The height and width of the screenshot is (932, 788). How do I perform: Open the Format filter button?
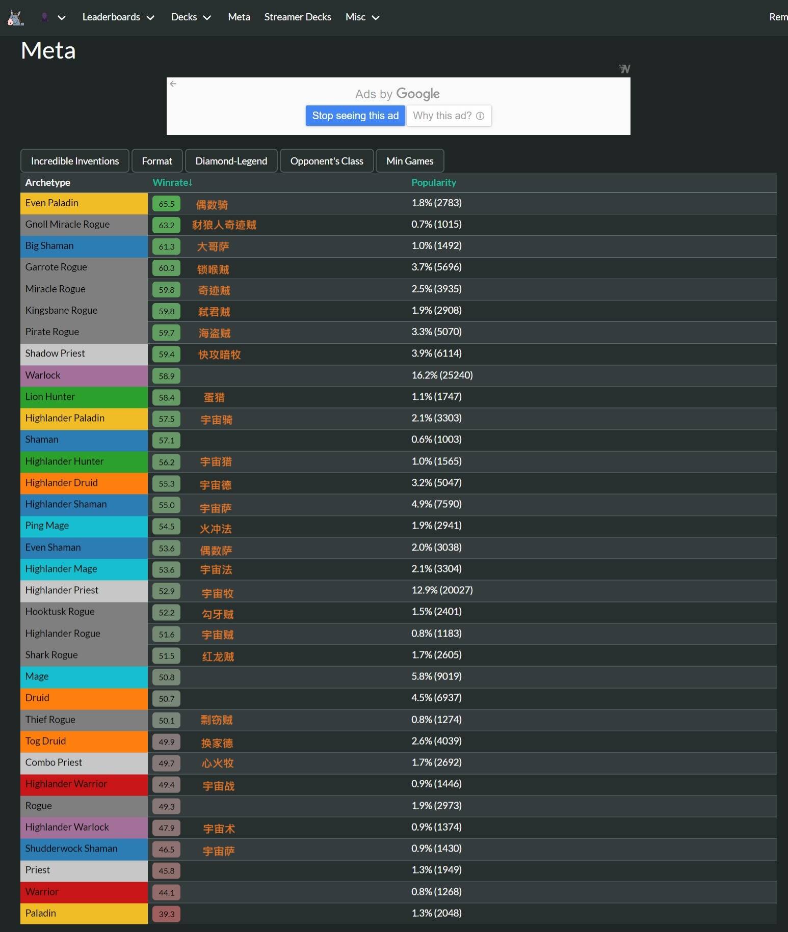(x=157, y=161)
